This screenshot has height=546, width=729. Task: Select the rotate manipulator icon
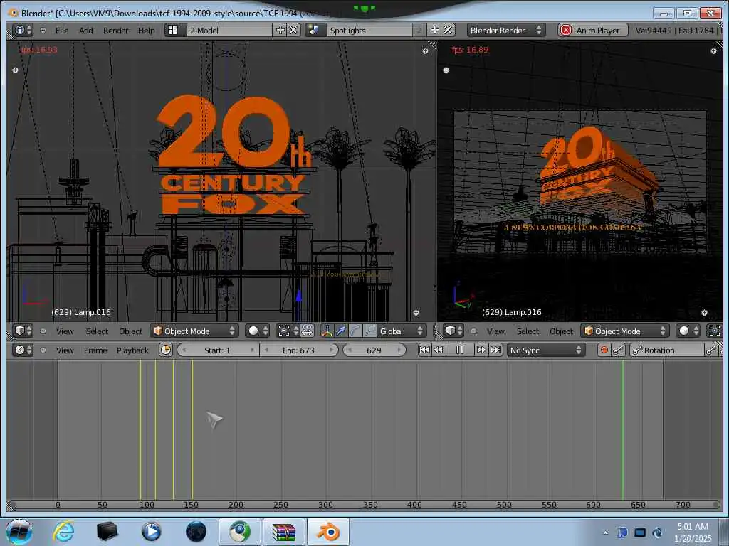(355, 331)
